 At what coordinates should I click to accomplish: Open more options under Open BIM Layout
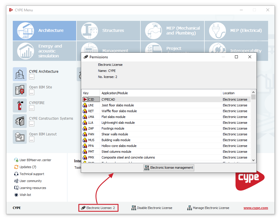pos(32,140)
